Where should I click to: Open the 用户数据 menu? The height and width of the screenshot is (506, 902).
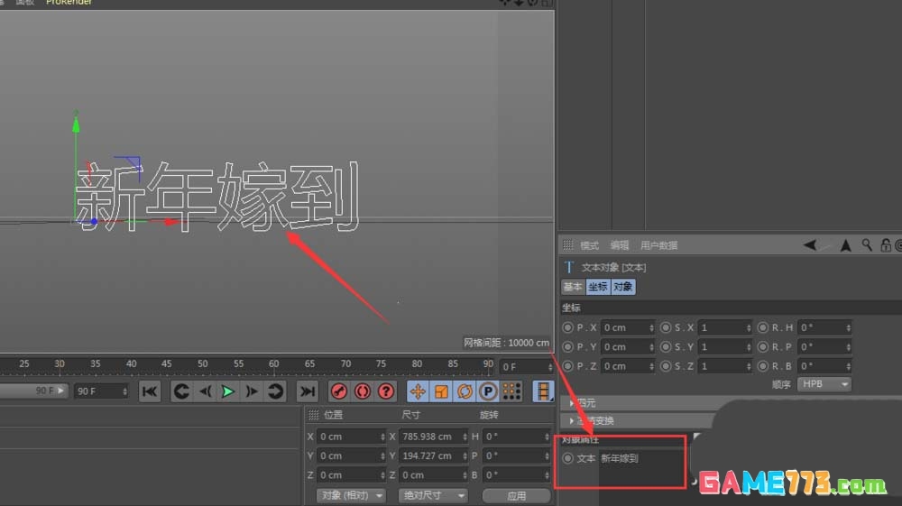658,245
